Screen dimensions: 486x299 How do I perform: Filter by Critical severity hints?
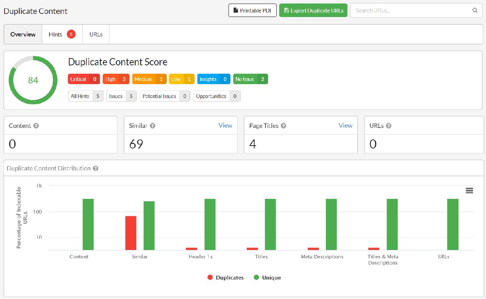[x=84, y=79]
